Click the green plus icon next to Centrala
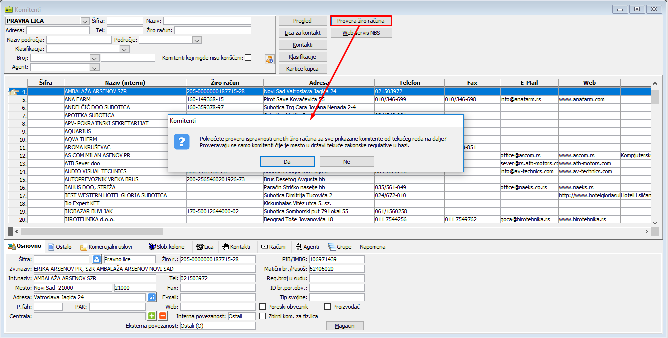 pos(152,316)
